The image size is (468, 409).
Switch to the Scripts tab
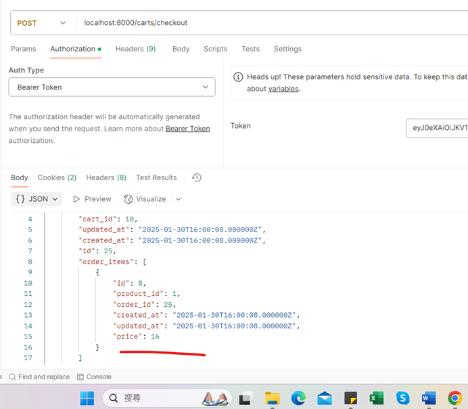[215, 49]
